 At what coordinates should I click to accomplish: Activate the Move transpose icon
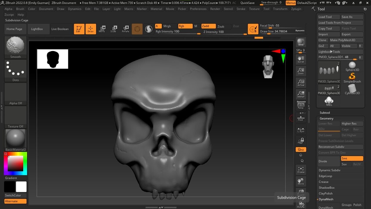point(102,29)
